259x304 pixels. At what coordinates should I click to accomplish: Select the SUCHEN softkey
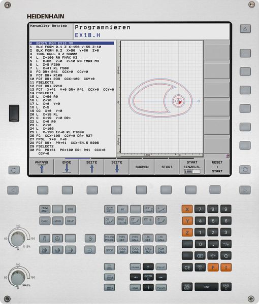142,167
